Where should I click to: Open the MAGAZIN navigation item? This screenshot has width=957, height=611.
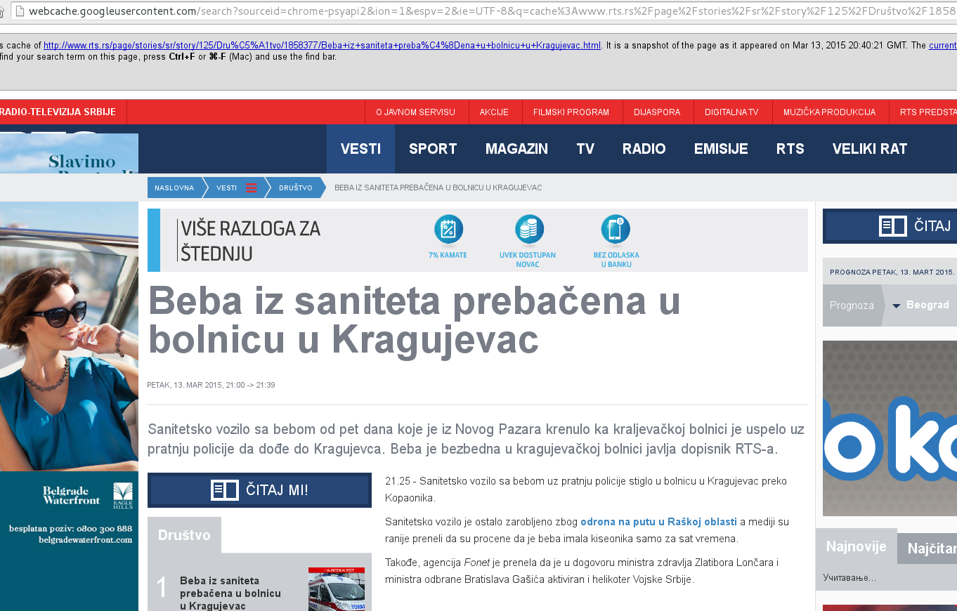pyautogui.click(x=516, y=149)
